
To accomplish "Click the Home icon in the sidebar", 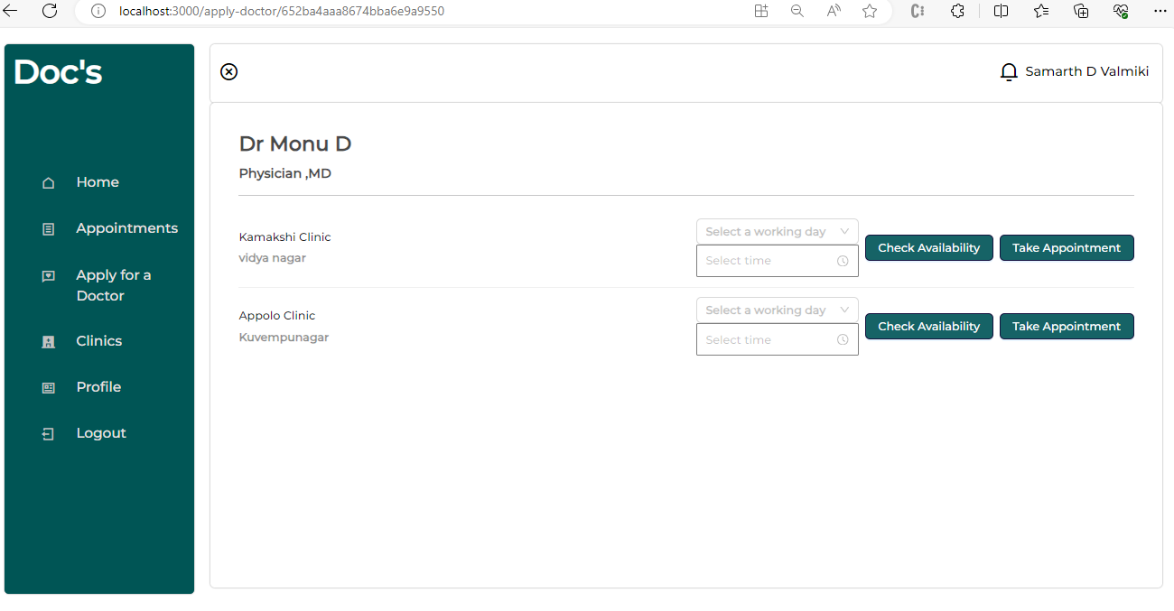I will click(48, 182).
